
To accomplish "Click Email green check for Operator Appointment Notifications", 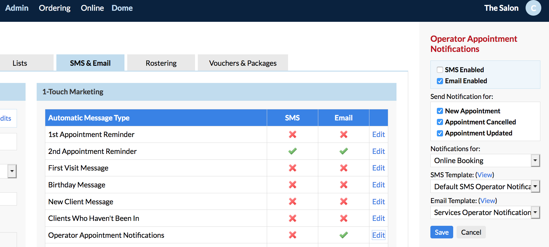I will [x=344, y=235].
